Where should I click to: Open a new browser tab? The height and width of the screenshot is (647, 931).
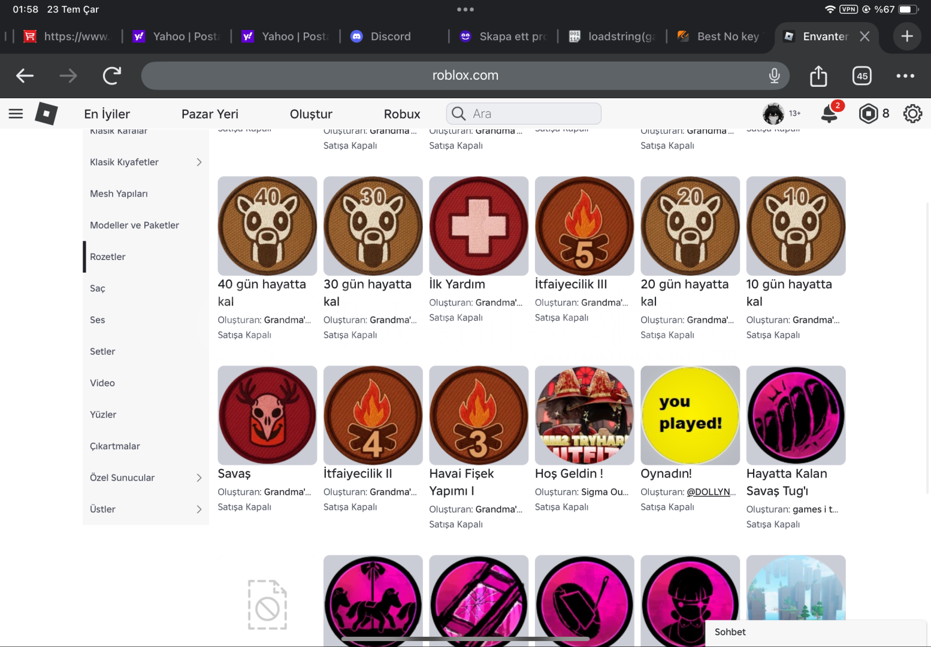click(907, 37)
